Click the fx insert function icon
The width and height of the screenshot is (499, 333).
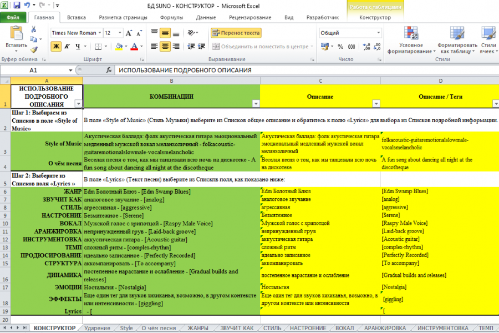coord(109,70)
